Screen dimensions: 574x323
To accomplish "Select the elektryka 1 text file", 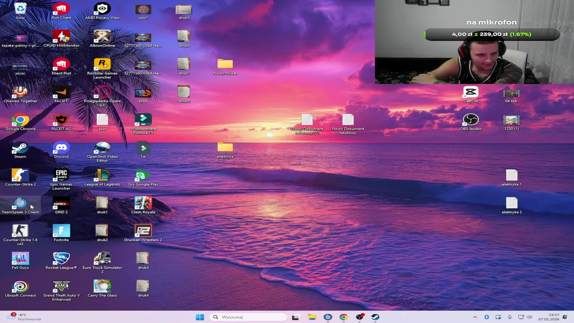I will (x=512, y=179).
